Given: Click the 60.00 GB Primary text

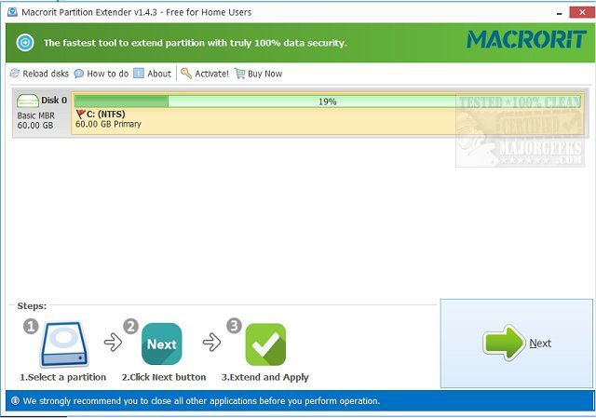Looking at the screenshot, I should point(108,124).
